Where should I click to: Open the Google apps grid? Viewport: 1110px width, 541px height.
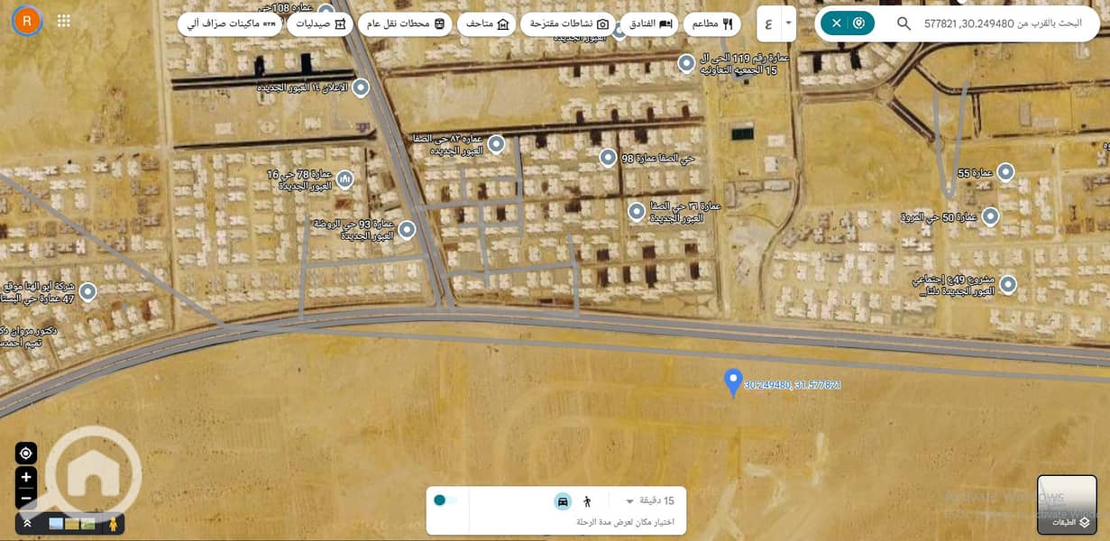[64, 21]
